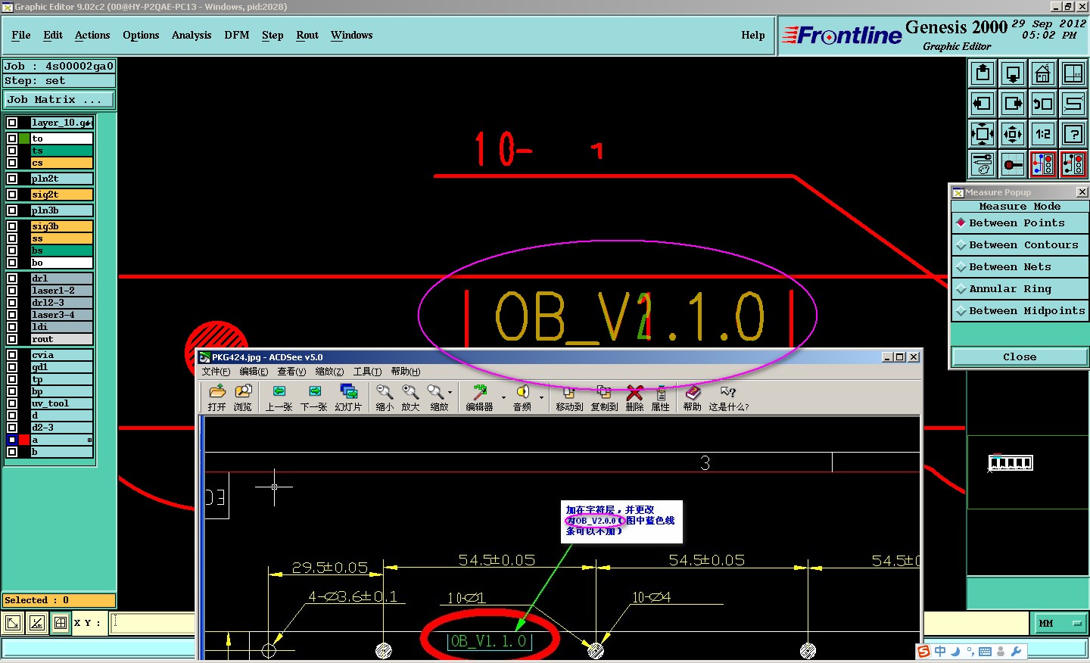Select 'Between Nets' measure mode
This screenshot has width=1090, height=663.
point(1020,267)
